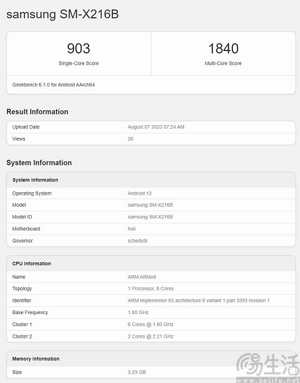Screen dimensions: 300x383
Task: Select the base frequency value 1.80 GHz
Action: coord(138,312)
